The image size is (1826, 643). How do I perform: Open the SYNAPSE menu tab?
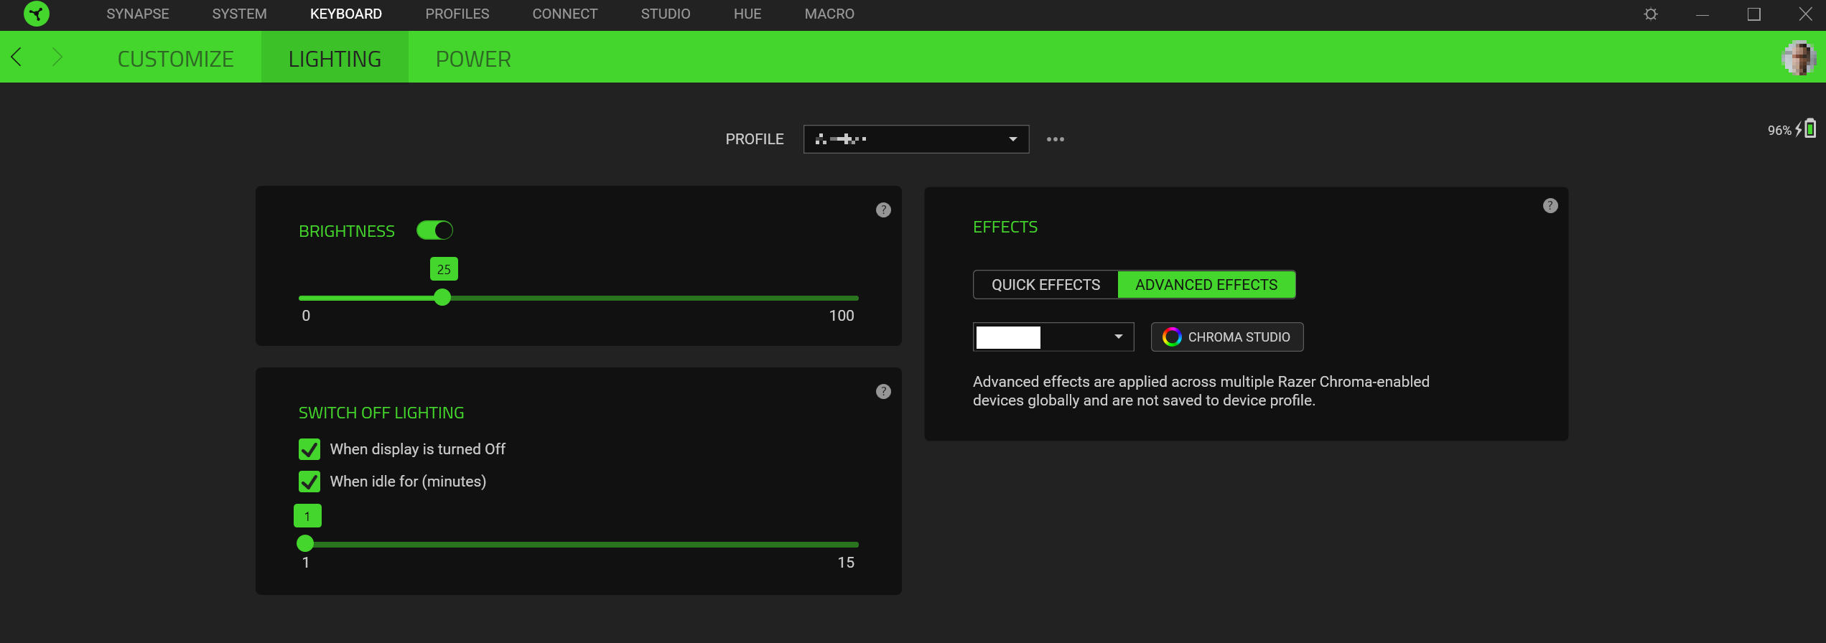point(138,14)
